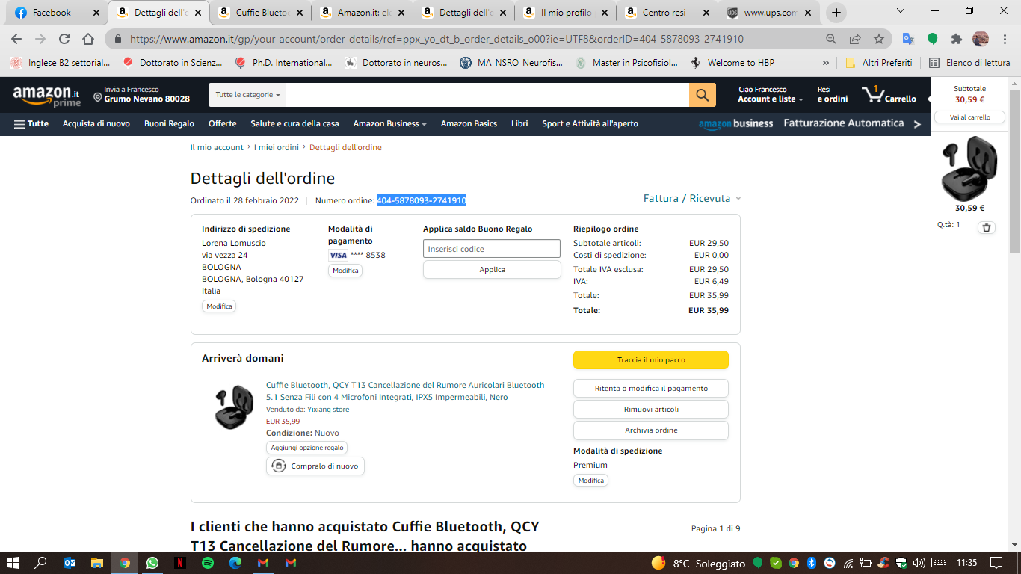
Task: Open WhatsApp from the taskbar
Action: [152, 563]
